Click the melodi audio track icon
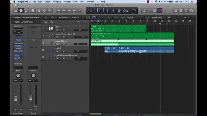Screen dimensions: 207x116 (51, 50)
